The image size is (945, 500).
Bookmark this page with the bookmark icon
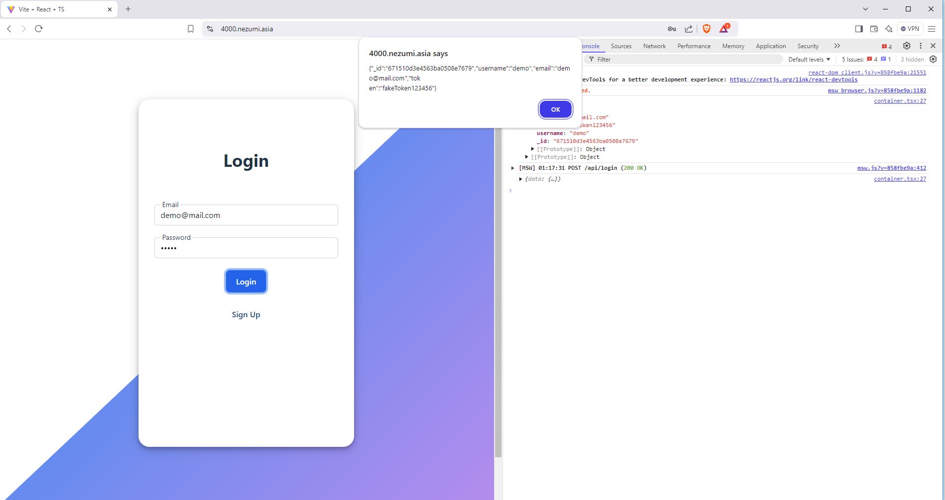coord(191,29)
